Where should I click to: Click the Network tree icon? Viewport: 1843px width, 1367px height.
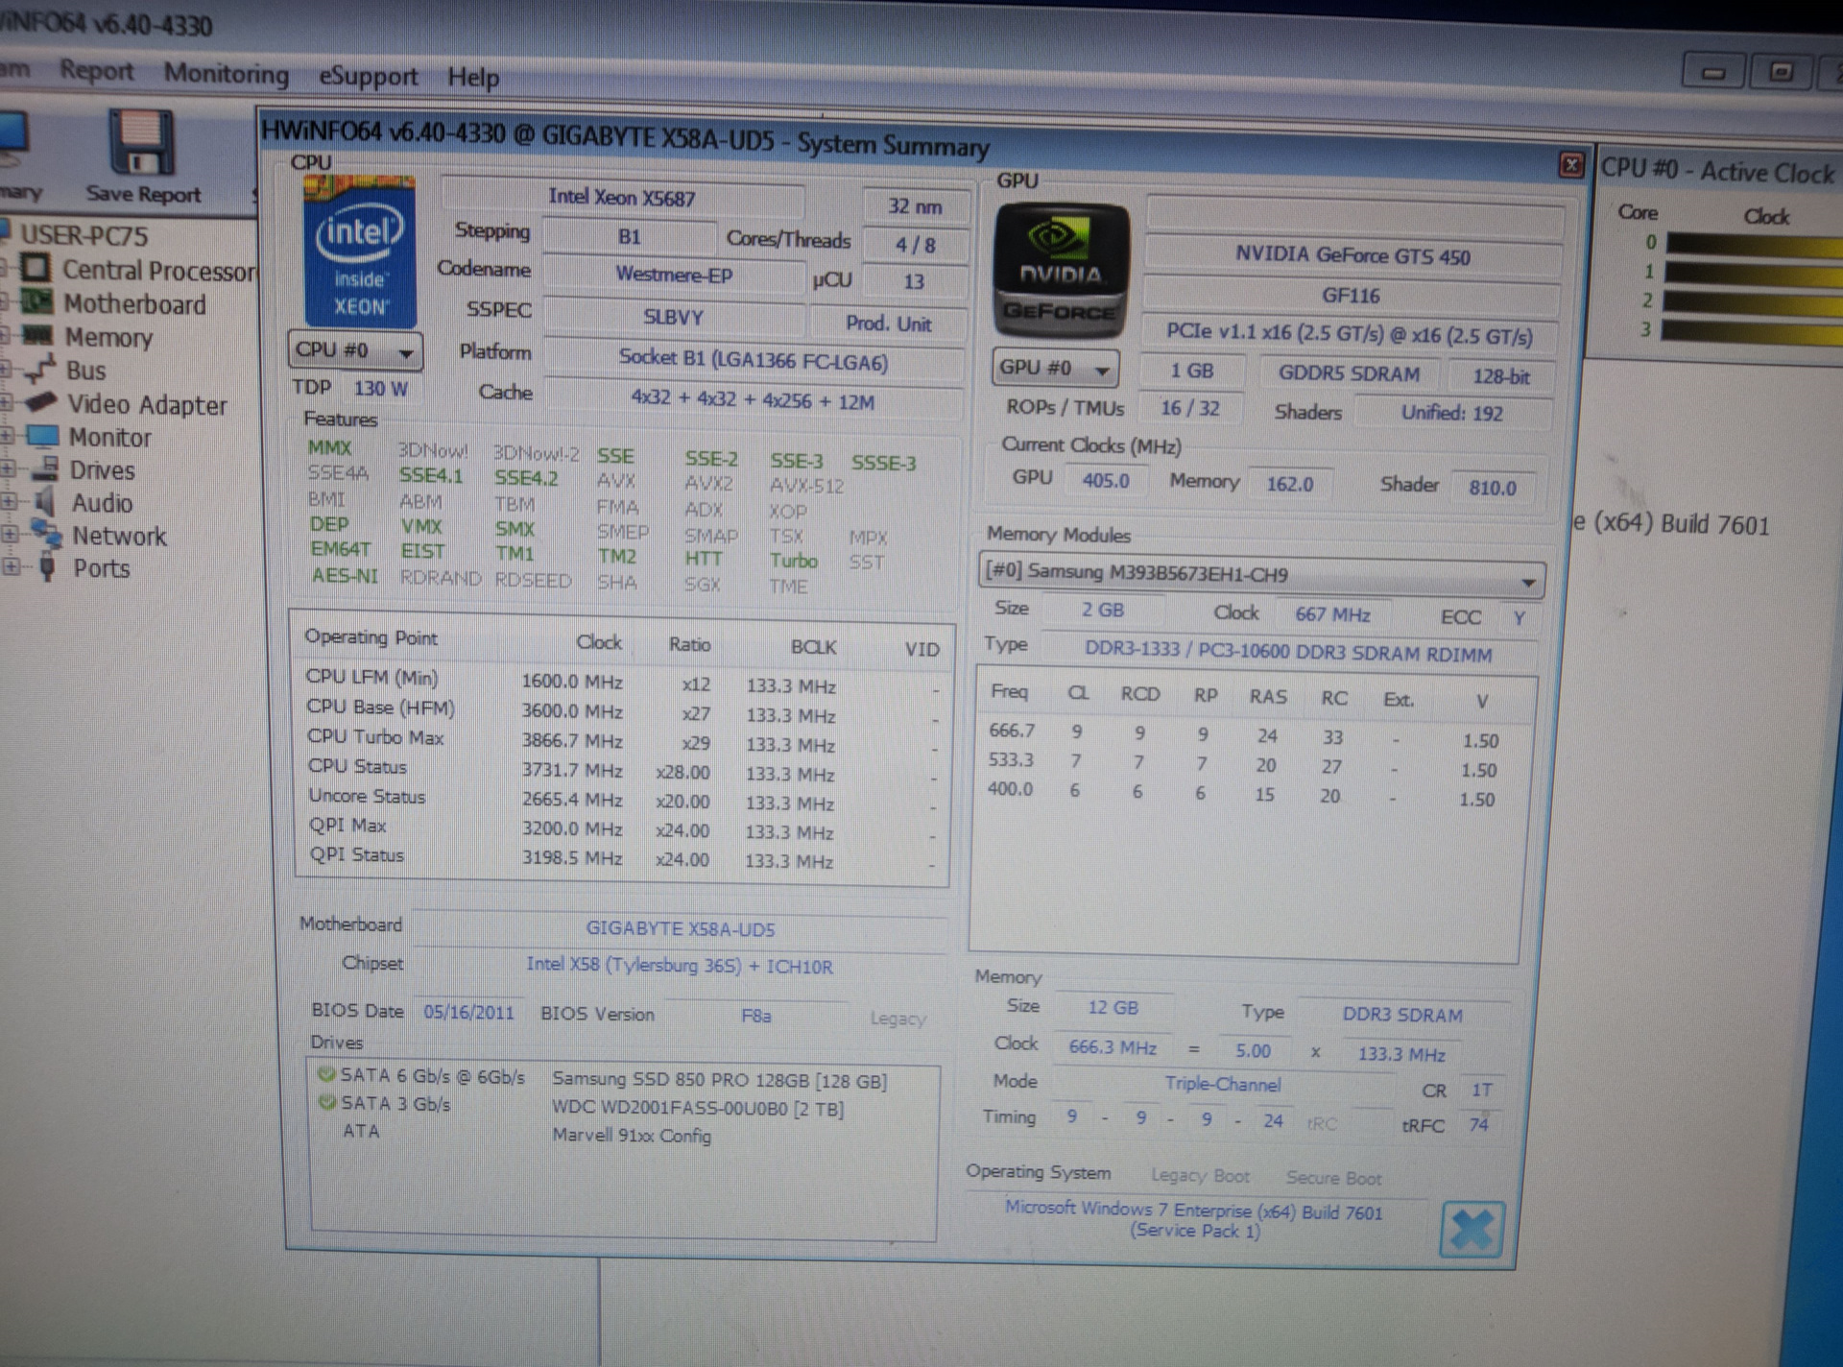coord(46,533)
